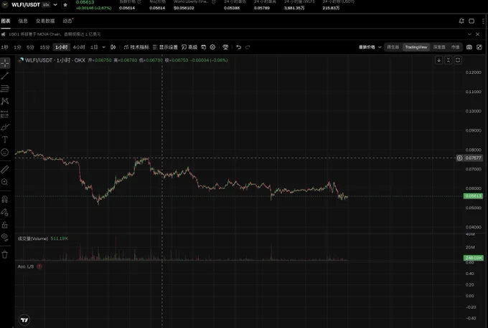488x328 pixels.
Task: Switch to 市值 market cap view
Action: (x=455, y=47)
